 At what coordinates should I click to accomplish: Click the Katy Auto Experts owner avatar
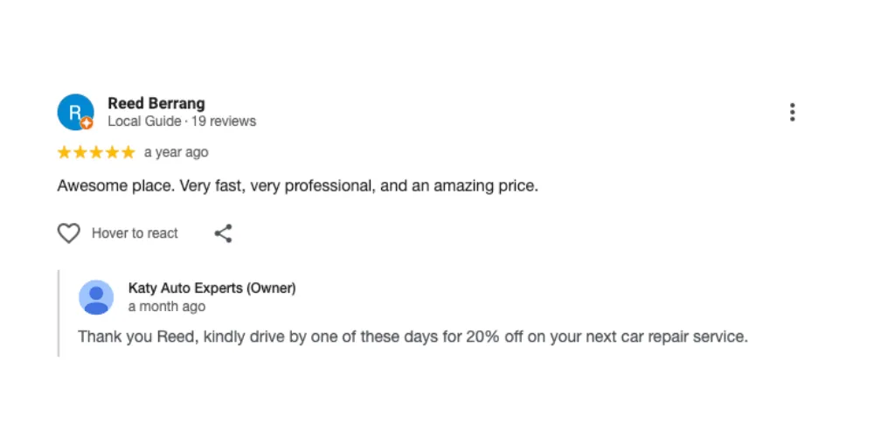pos(96,297)
